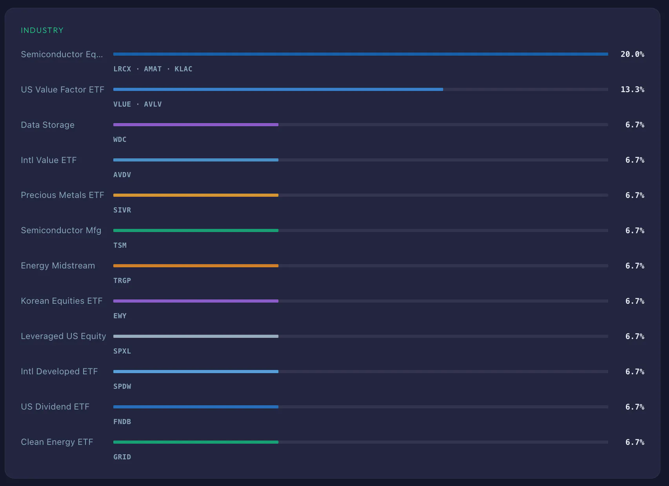Click the 13.3% value
This screenshot has width=669, height=486.
[633, 89]
